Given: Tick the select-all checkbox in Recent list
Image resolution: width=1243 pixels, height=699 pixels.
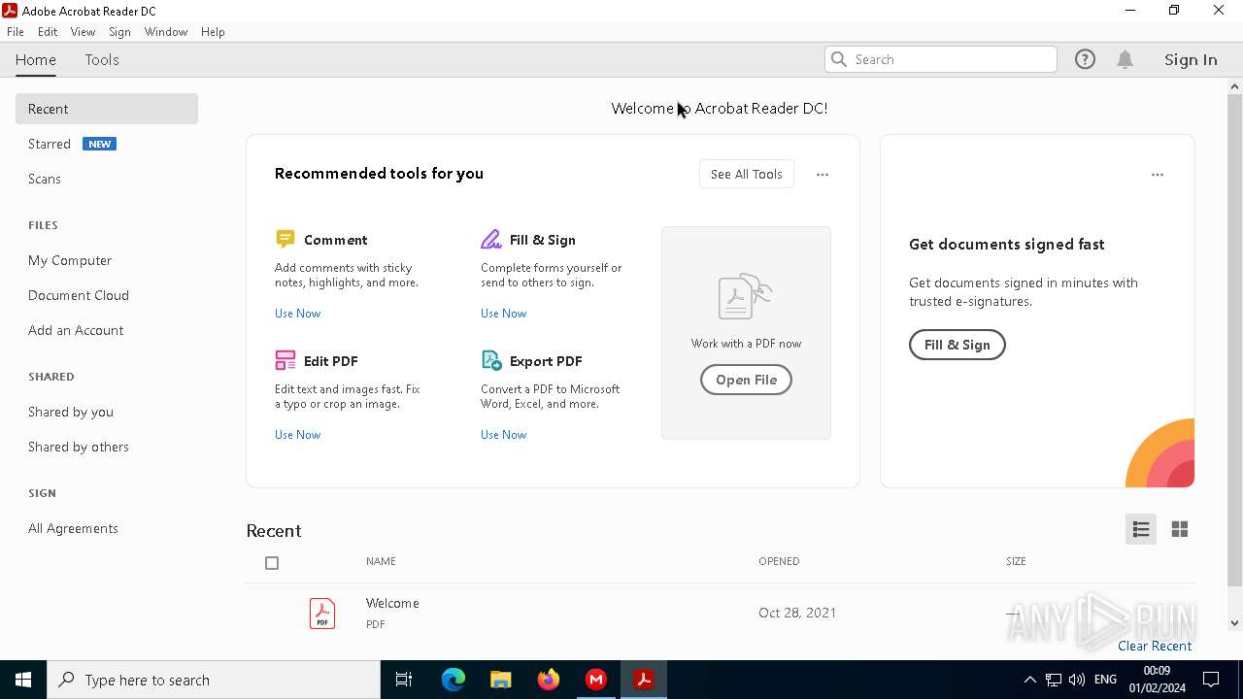Looking at the screenshot, I should 272,563.
